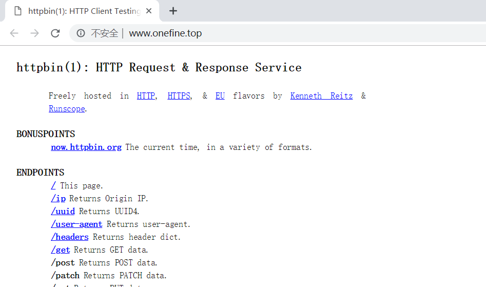
Task: Open a new tab with plus button
Action: point(173,11)
